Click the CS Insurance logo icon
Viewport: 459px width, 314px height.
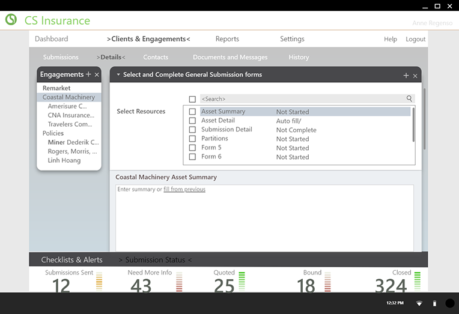[11, 20]
